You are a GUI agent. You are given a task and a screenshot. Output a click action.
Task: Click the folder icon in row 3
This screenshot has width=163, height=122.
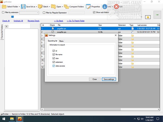coord(132,35)
